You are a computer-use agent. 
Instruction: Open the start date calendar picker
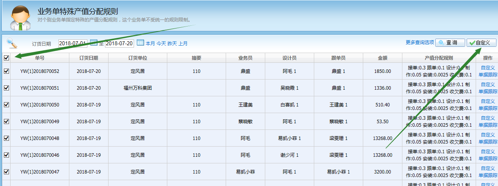[94, 43]
